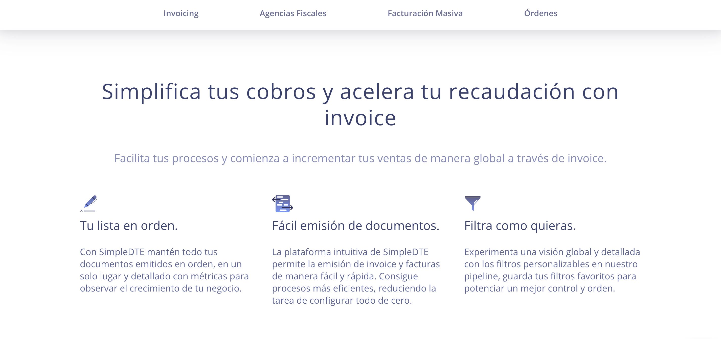Click the pen signature icon

88,203
